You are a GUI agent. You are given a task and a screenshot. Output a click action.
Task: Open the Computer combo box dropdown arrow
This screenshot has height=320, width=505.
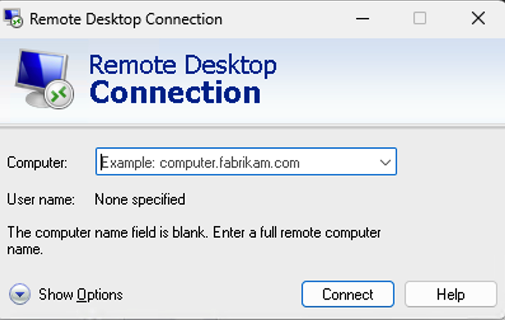385,163
